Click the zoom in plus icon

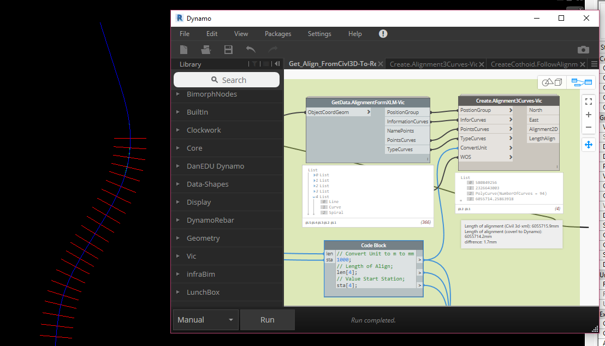pos(589,115)
